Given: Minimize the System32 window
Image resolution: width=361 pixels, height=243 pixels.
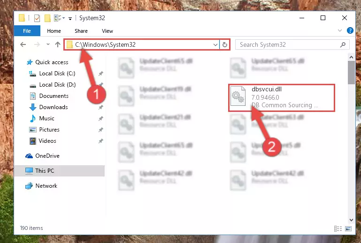Looking at the screenshot, I should pyautogui.click(x=302, y=18).
